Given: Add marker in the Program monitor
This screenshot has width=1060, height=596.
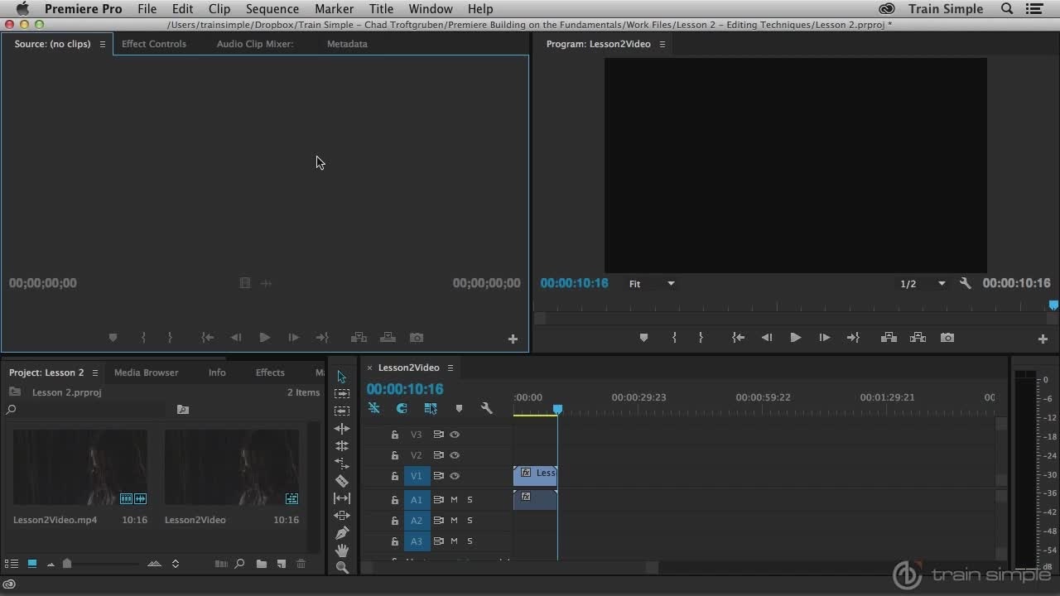Looking at the screenshot, I should click(643, 338).
